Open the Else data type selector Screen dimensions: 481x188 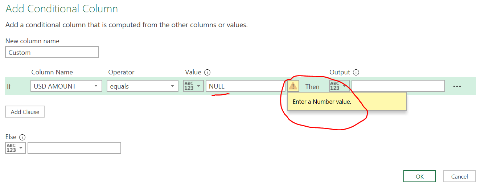[15, 148]
